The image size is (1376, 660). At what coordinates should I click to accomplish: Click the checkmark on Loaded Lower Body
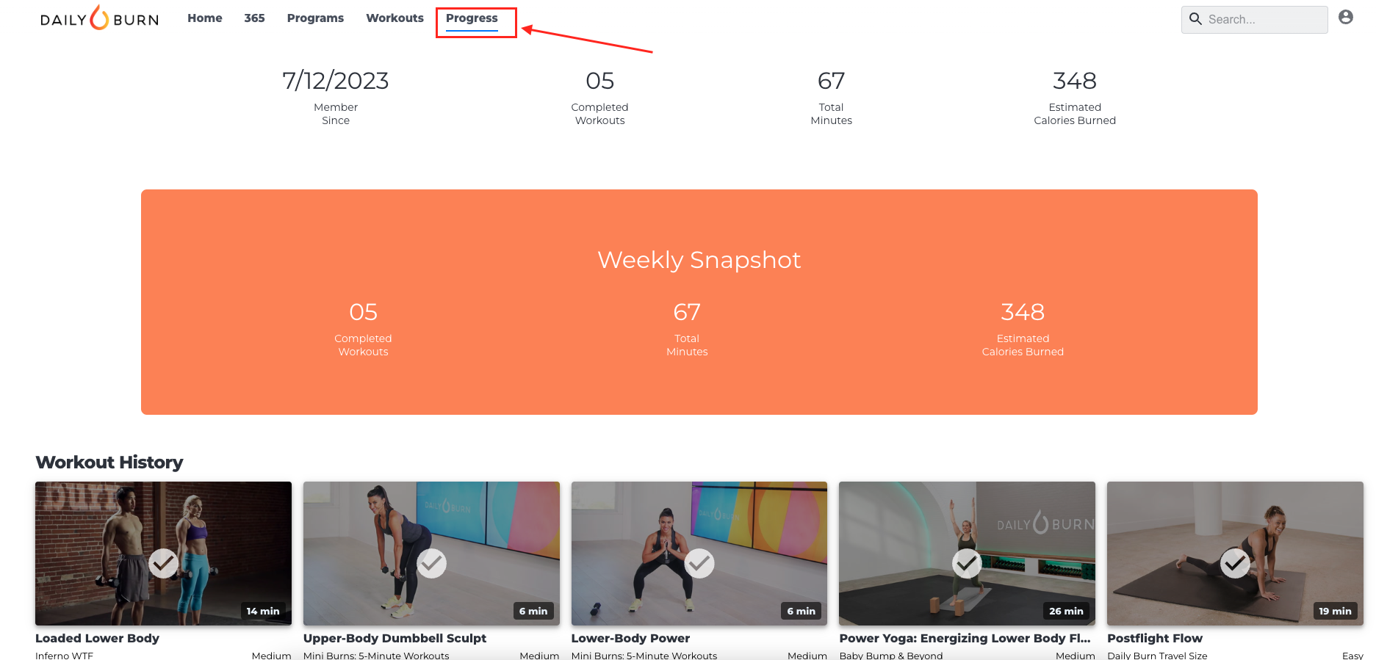coord(163,563)
